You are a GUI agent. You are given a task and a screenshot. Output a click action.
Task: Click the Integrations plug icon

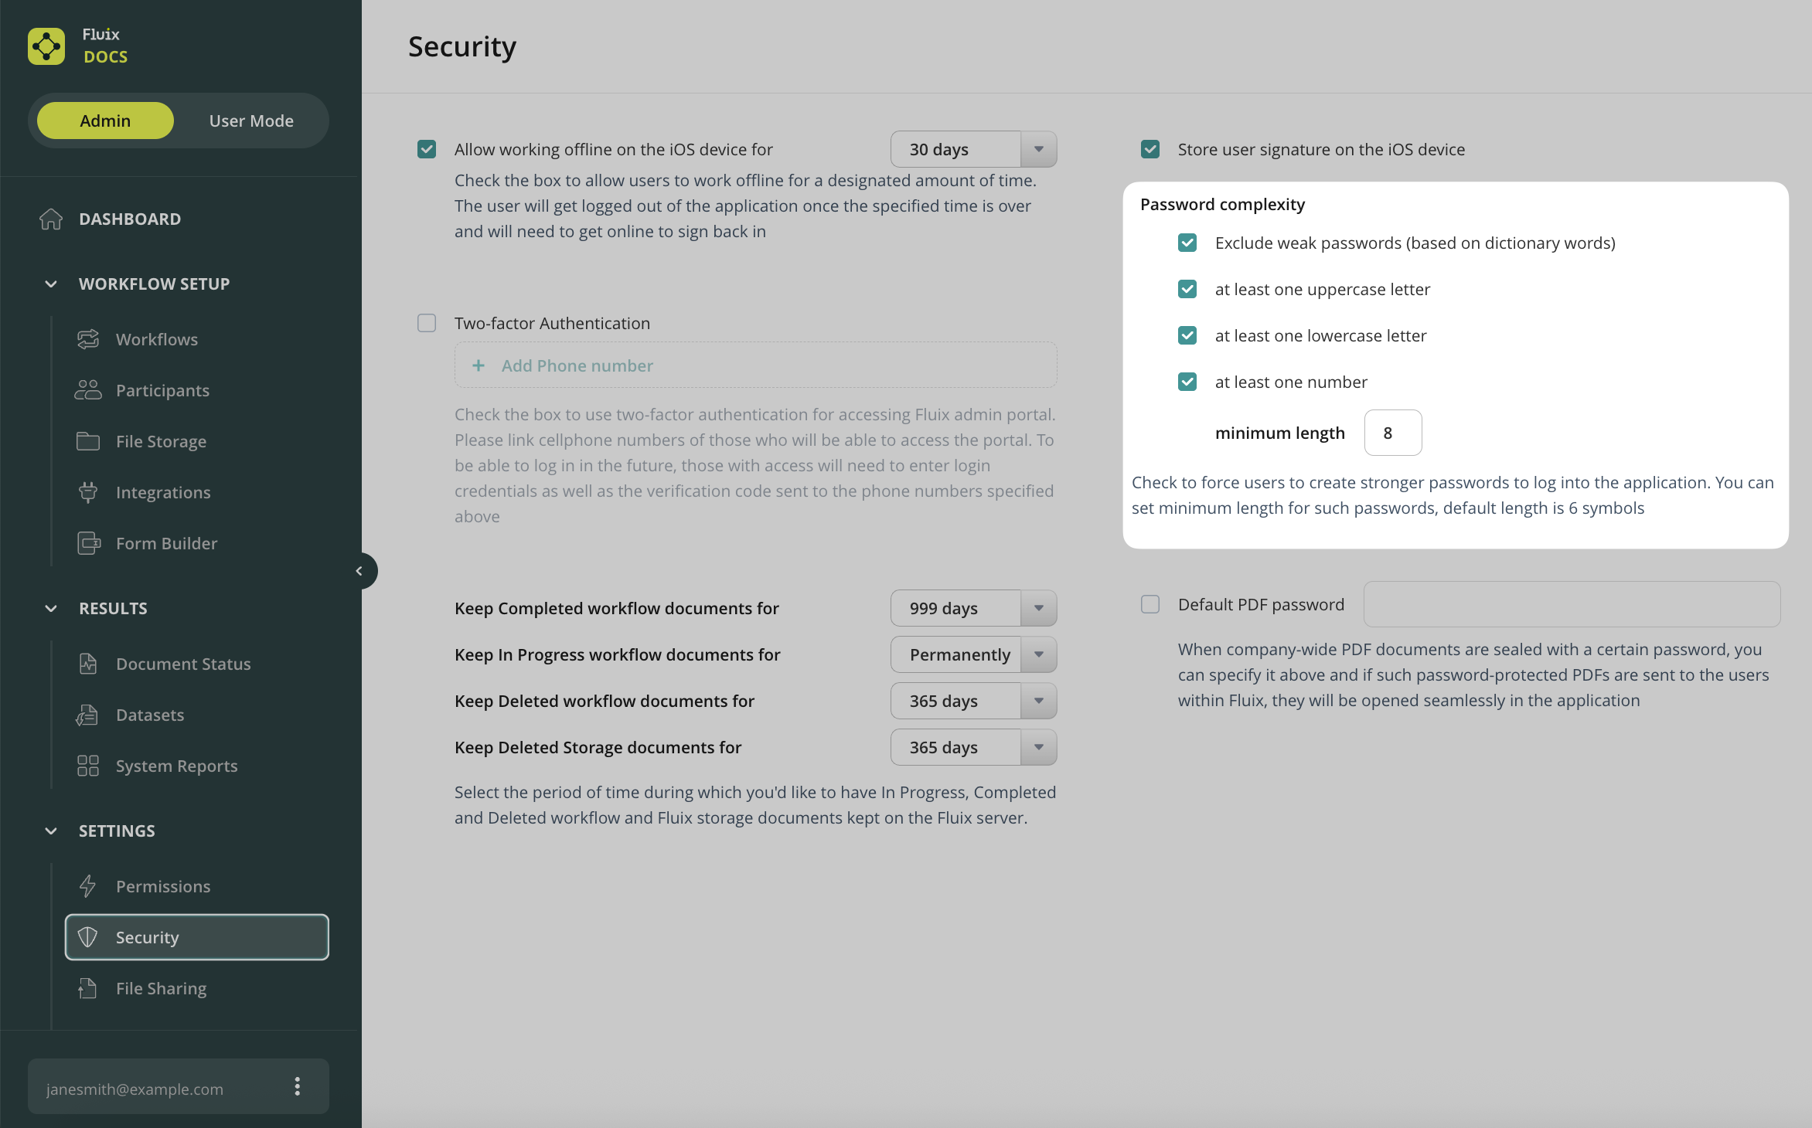coord(88,492)
